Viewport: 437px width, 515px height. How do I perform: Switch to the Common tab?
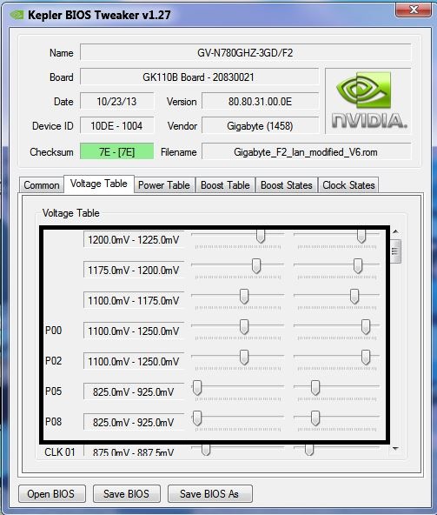42,185
